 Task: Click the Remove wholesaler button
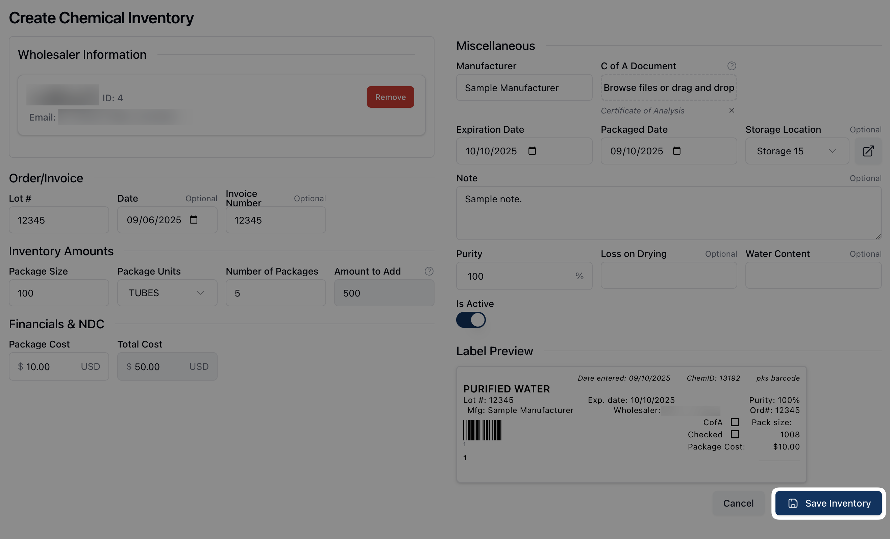click(x=390, y=97)
